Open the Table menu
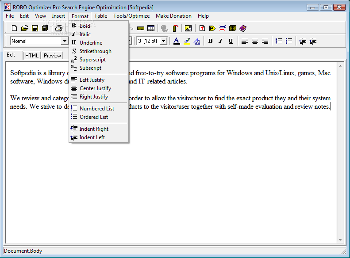The height and width of the screenshot is (258, 350). [x=101, y=16]
